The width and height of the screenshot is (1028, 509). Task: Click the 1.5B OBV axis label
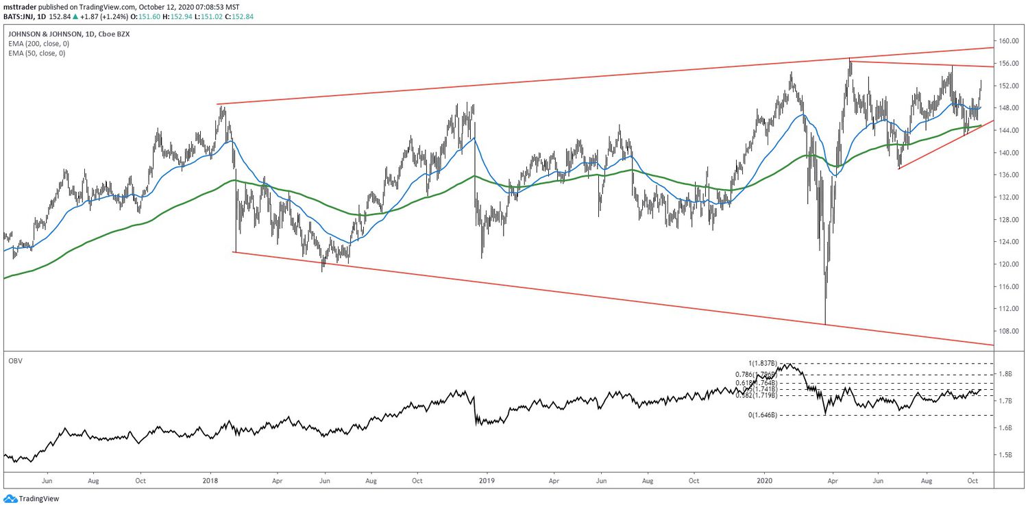click(1007, 455)
